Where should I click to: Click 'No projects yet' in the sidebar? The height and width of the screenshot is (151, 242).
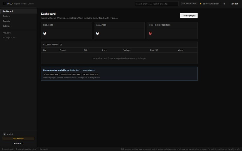tap(9, 37)
